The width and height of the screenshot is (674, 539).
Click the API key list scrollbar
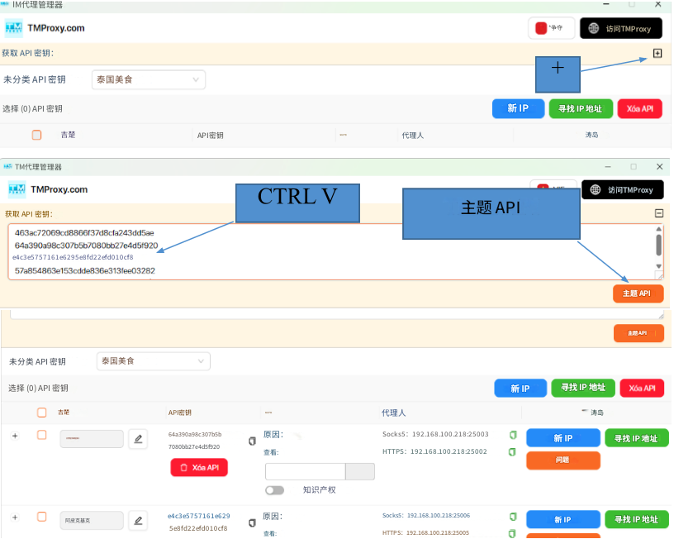point(658,245)
